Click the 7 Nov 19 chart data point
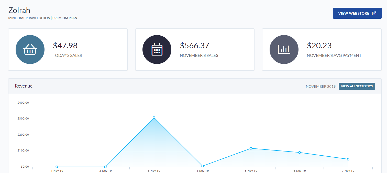 pos(348,159)
